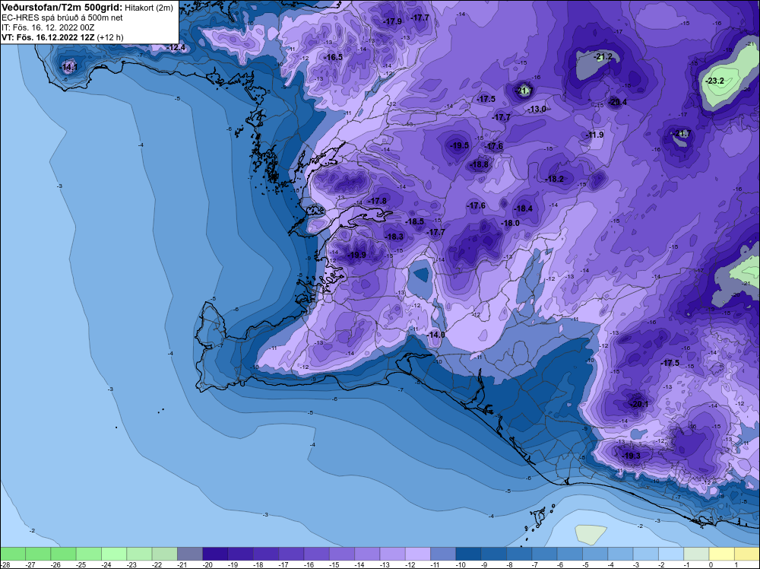Click the 'Veðurstofan/T2m 500grid:' title
The width and height of the screenshot is (760, 569).
[x=62, y=8]
